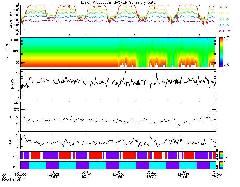Click the title "Lunar Prospector MAG/ER Summary Data"
240x187 pixels.
click(x=118, y=3)
